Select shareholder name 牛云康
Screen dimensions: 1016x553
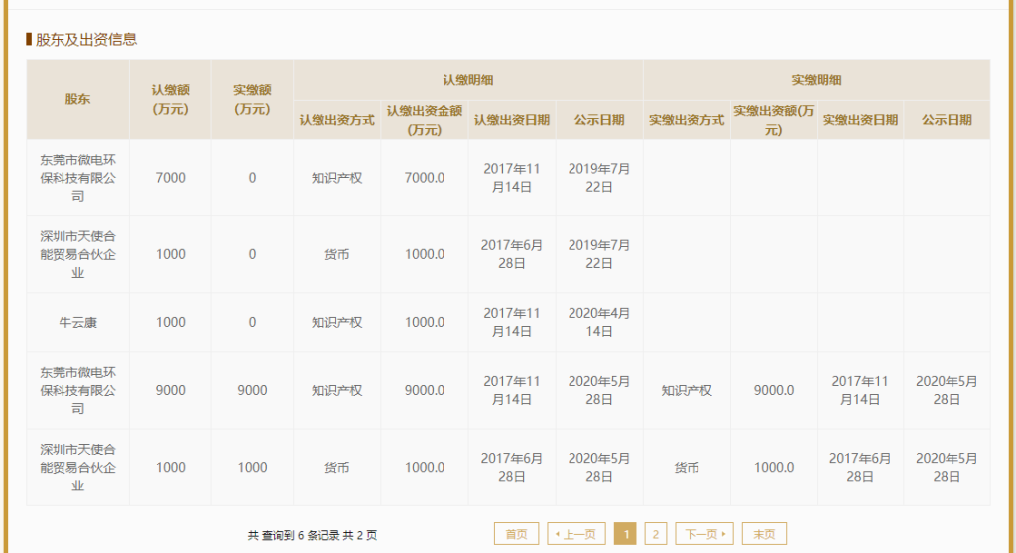[77, 323]
